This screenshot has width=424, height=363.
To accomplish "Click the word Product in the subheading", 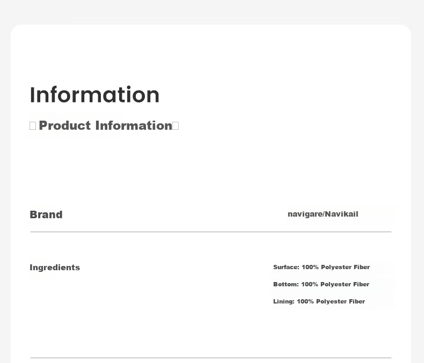I will (x=65, y=125).
